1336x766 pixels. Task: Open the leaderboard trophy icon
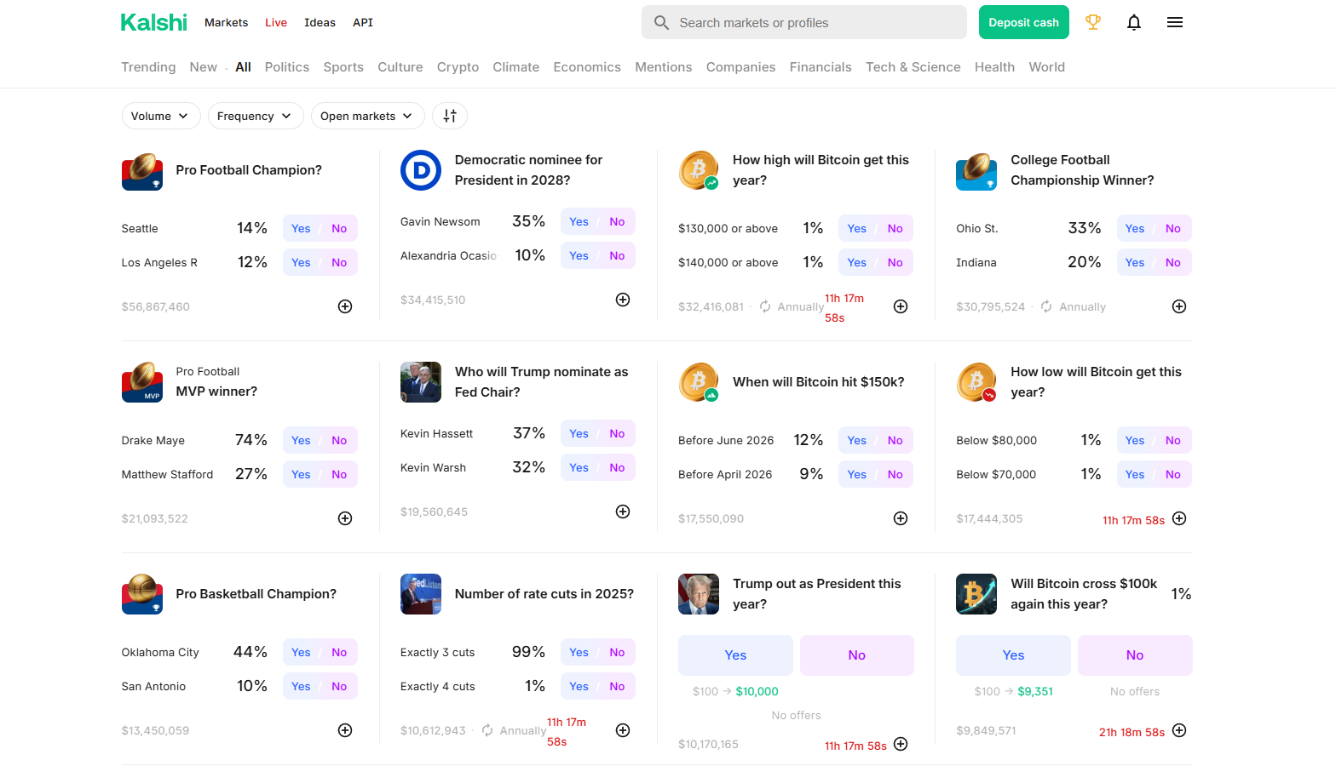pyautogui.click(x=1092, y=22)
